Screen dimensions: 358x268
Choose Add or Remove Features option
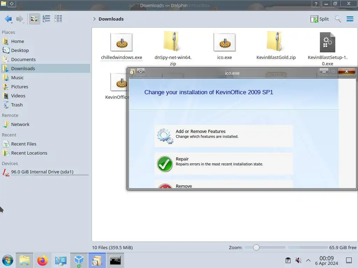pyautogui.click(x=223, y=136)
